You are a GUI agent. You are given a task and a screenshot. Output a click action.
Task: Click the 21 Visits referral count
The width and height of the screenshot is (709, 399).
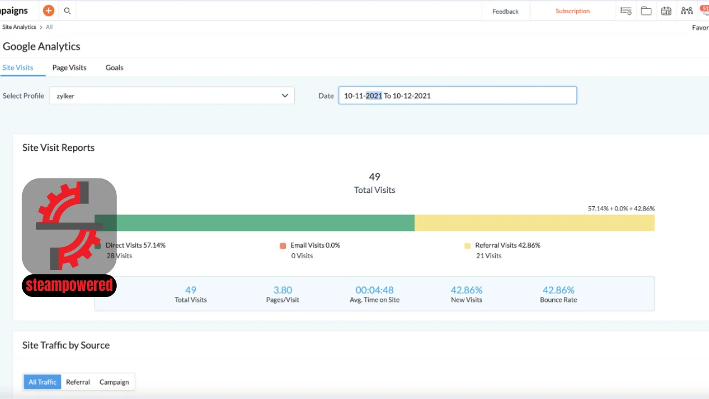[x=489, y=256]
